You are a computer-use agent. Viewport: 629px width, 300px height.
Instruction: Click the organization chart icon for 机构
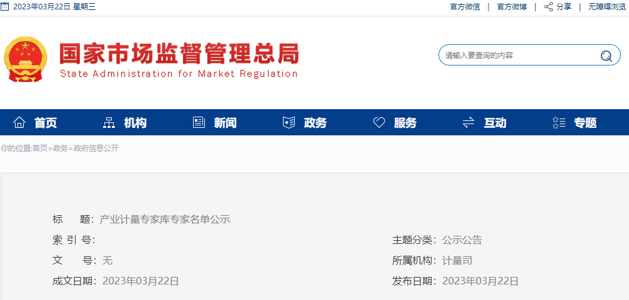(109, 122)
